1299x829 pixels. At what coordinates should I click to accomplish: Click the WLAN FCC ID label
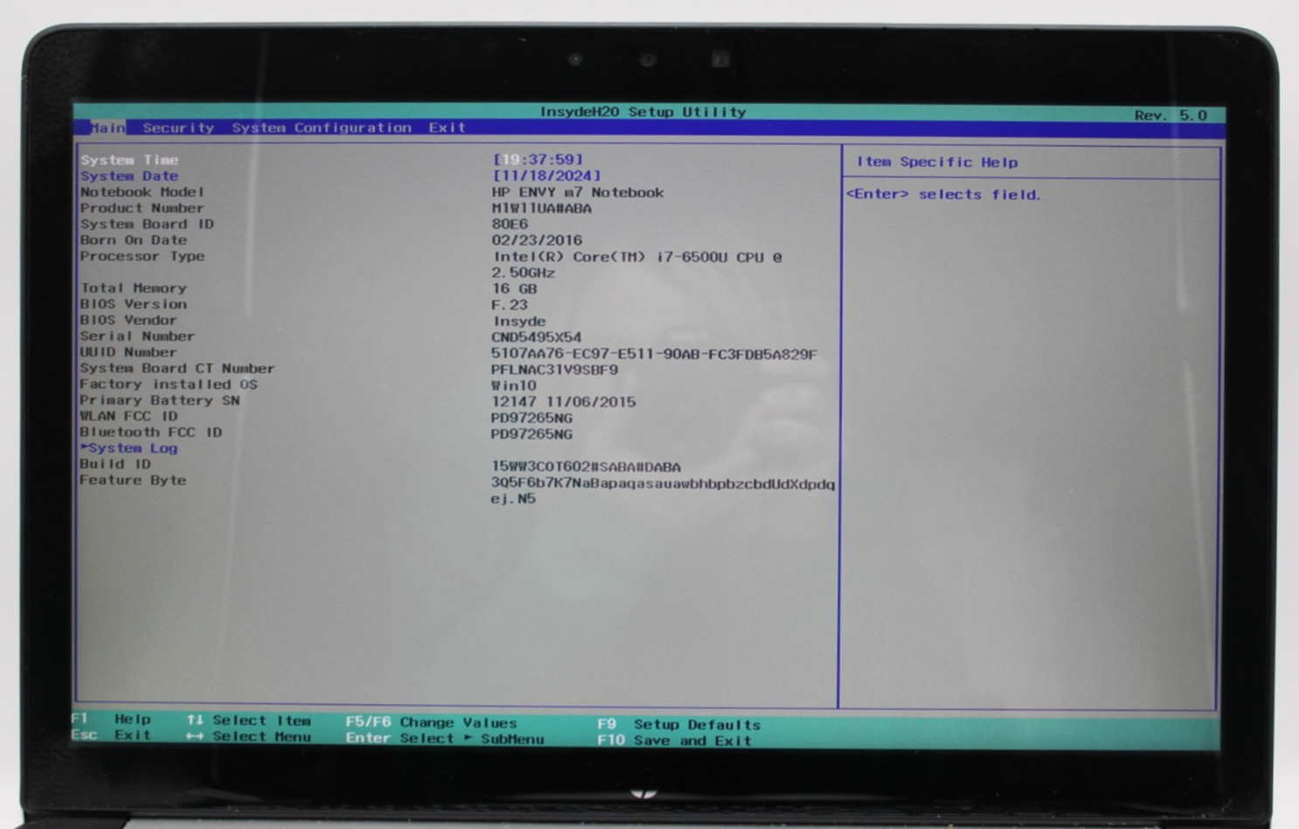[129, 416]
